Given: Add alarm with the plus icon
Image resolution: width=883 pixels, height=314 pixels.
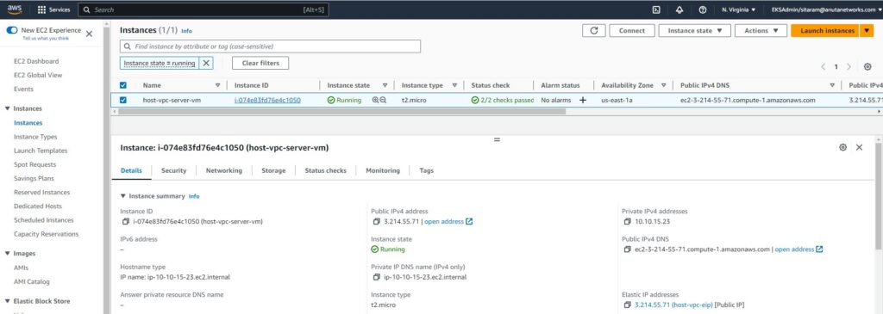Looking at the screenshot, I should (x=583, y=100).
